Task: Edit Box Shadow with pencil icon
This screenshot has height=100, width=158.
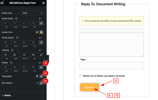Action: click(x=41, y=83)
